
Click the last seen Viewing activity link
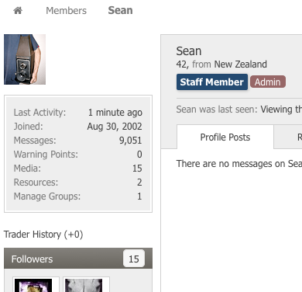pos(281,109)
